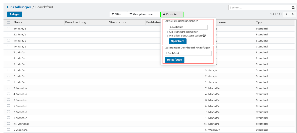297x133 pixels.
Task: Collapse the Favoriten dropdown
Action: click(x=172, y=14)
